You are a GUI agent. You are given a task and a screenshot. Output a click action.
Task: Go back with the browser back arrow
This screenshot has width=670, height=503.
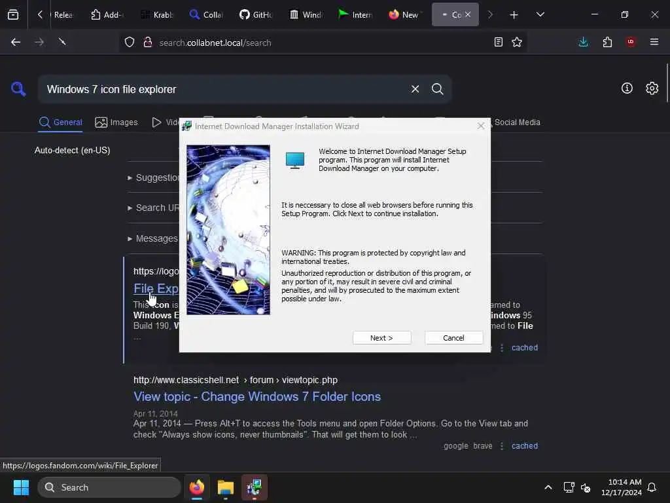pos(16,42)
